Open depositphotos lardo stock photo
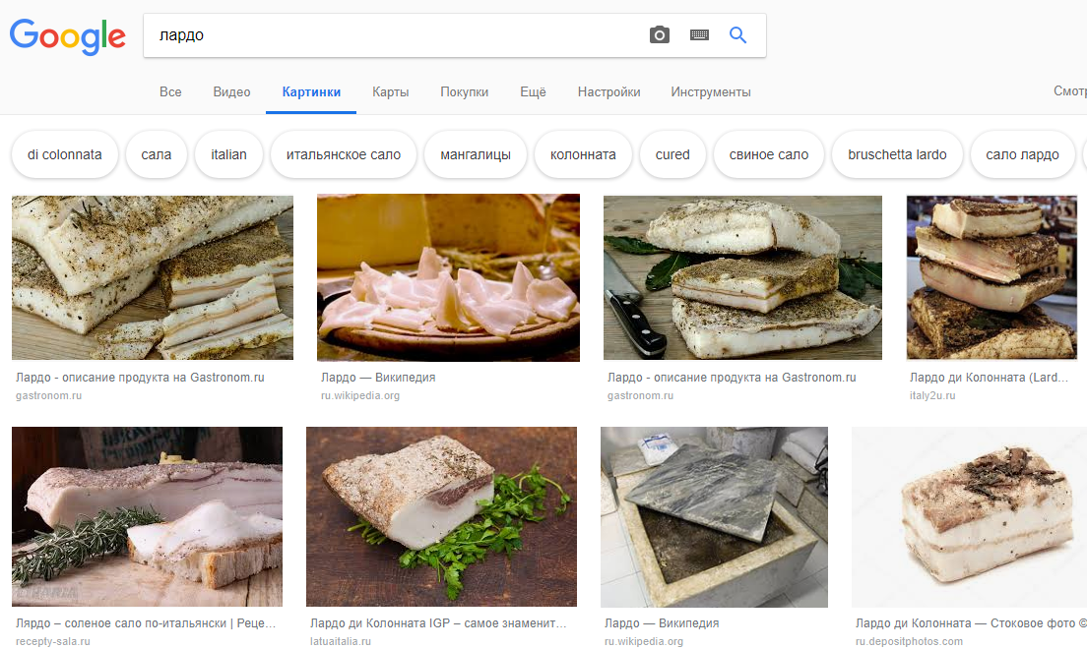 (969, 516)
